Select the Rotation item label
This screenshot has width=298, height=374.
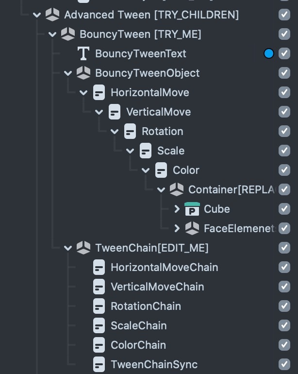(x=162, y=131)
